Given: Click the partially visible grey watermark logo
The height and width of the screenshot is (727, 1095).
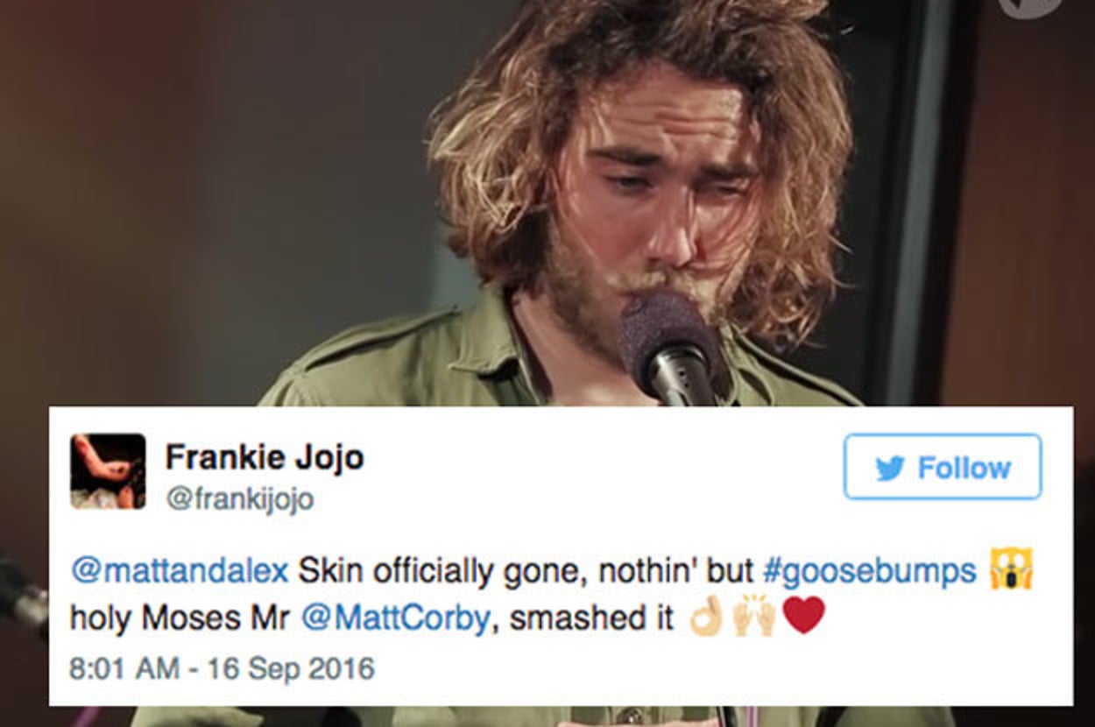Looking at the screenshot, I should click(1029, 7).
